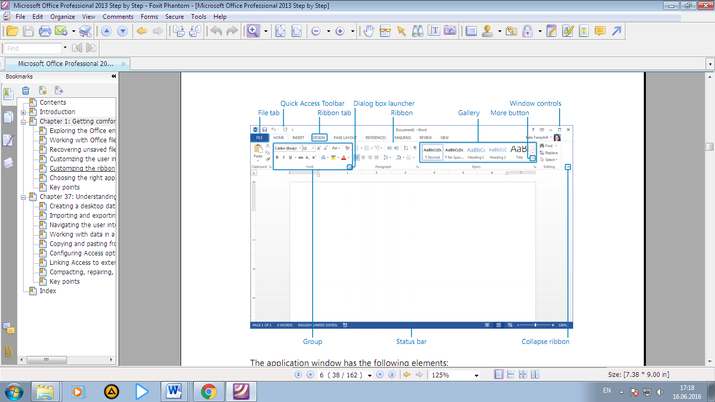Click the padlock Security icon
The image size is (715, 402).
coord(528,31)
